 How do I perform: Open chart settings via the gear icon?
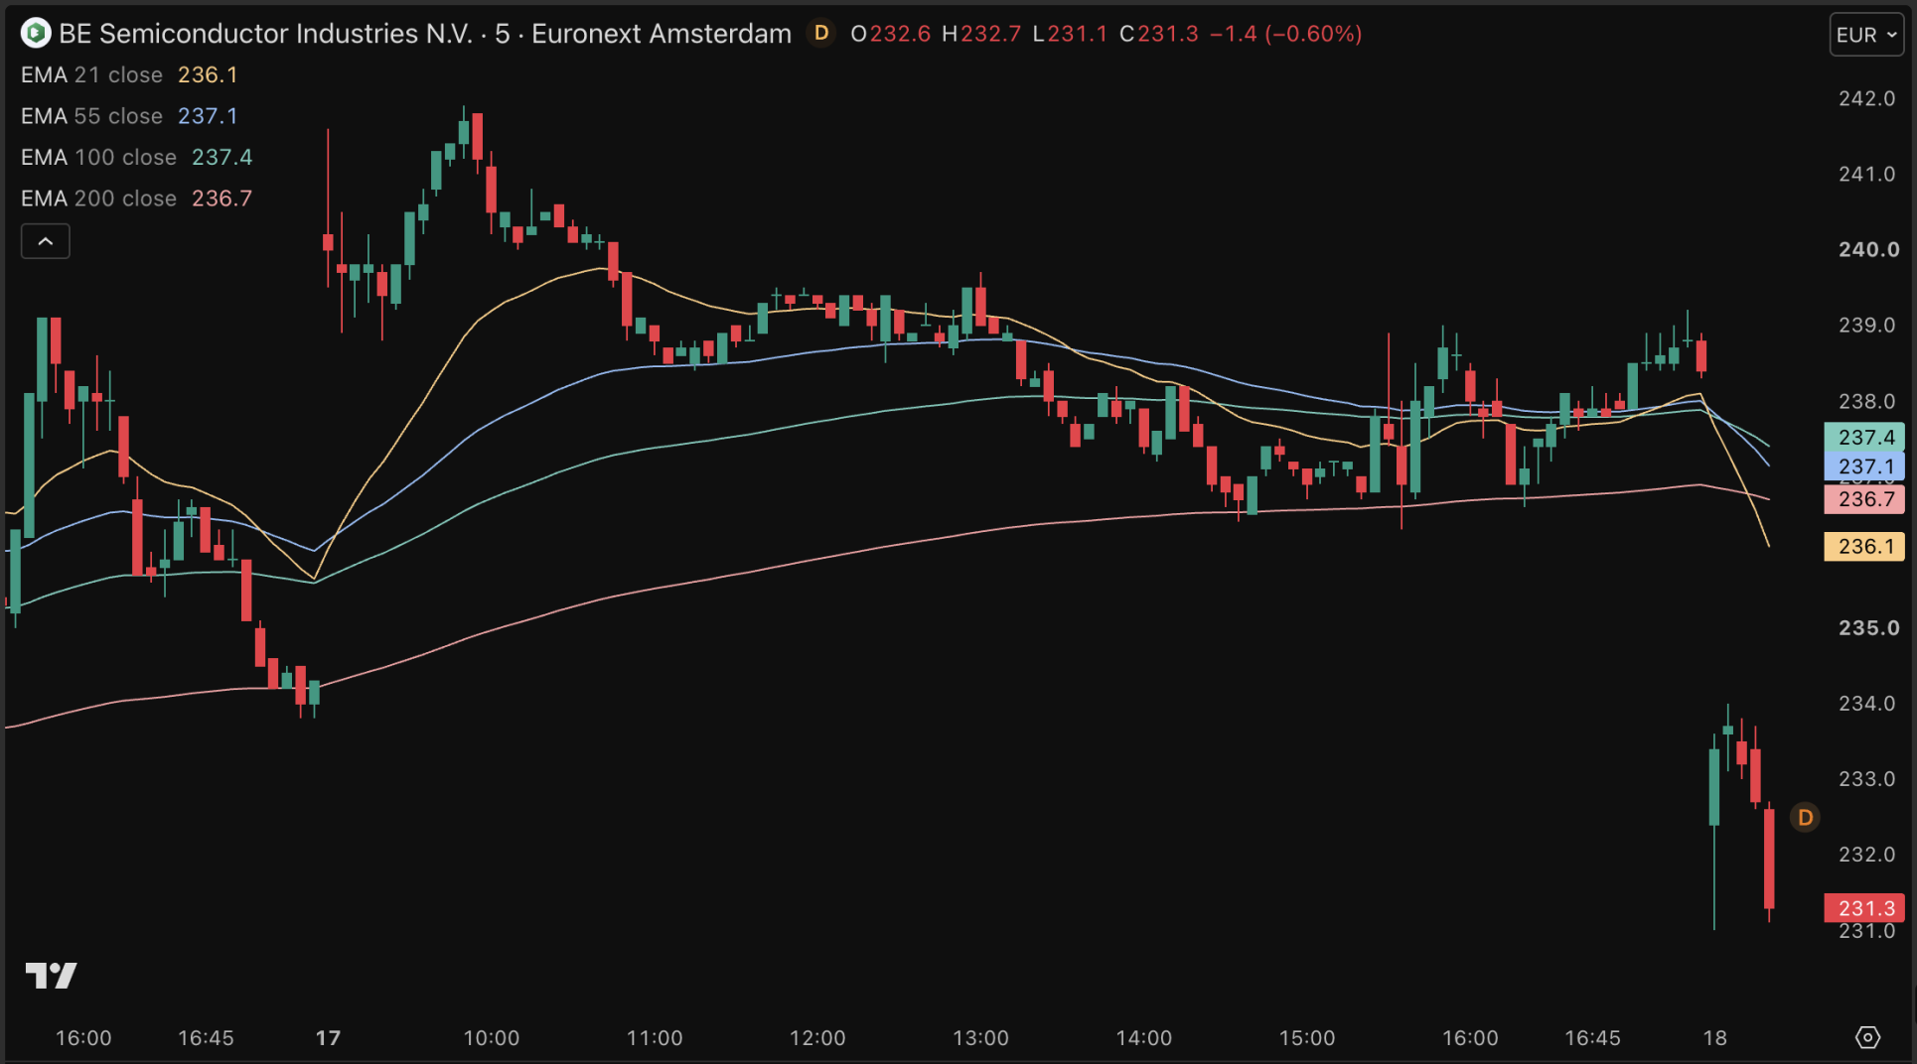1867,1037
